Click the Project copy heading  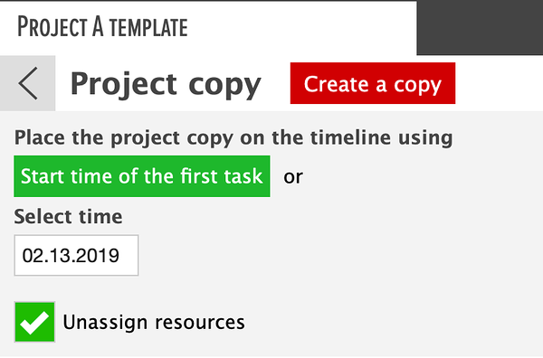[x=166, y=84]
